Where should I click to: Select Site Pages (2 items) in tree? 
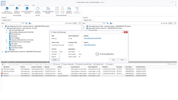(16, 46)
